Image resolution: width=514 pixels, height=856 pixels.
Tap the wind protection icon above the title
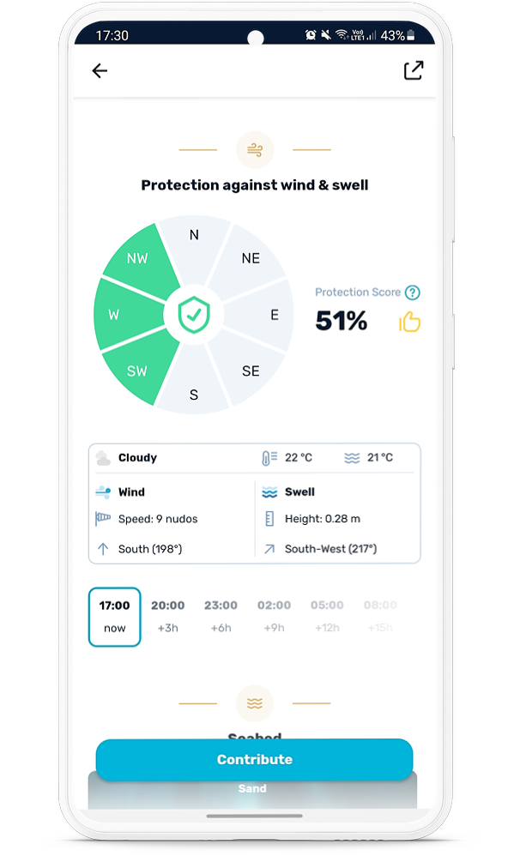[x=254, y=150]
